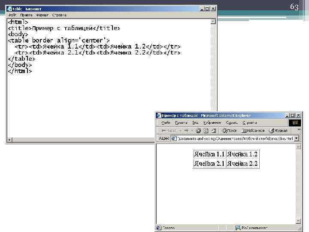Open the Избранное menu in Internet Explorer
Viewport: 309px width, 232px height.
click(212, 123)
